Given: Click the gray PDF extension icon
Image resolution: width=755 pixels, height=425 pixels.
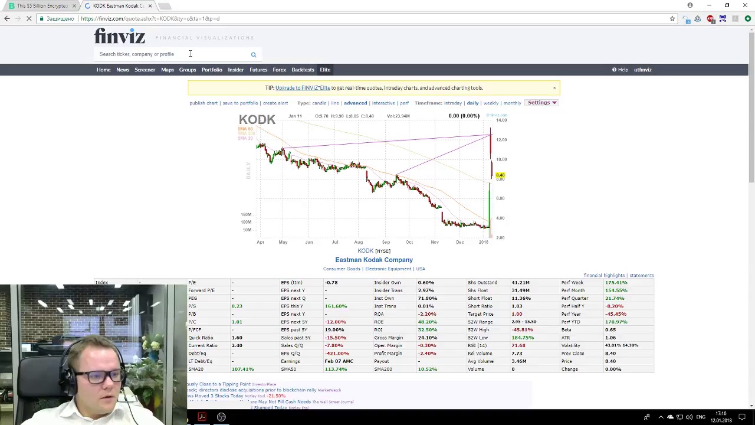Looking at the screenshot, I should [735, 19].
